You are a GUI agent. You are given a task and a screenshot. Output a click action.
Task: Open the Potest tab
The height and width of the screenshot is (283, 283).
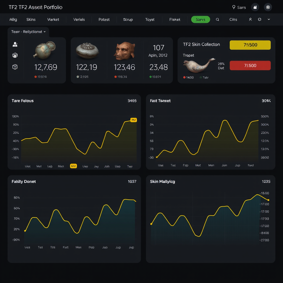[104, 20]
